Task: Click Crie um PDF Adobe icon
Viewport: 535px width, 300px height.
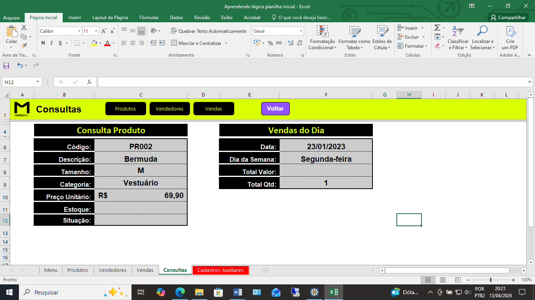Action: pos(510,38)
